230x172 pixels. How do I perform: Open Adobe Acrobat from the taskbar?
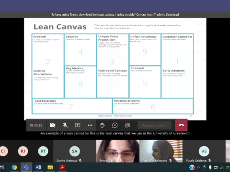pos(62,167)
